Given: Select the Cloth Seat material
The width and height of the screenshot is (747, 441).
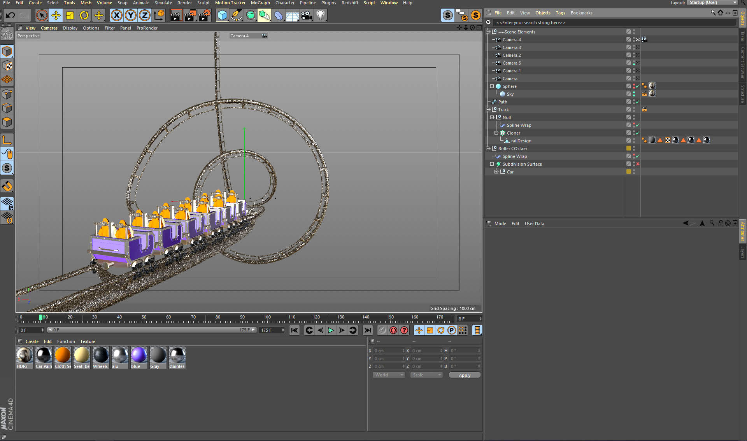Looking at the screenshot, I should 63,357.
